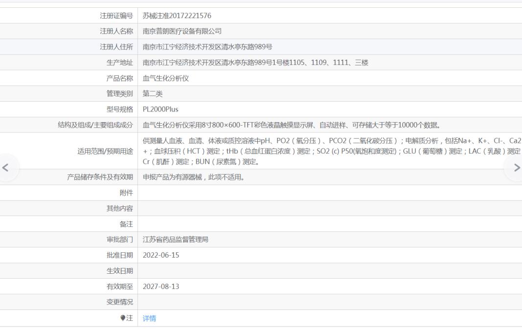This screenshot has height=329, width=522.
Task: Select model specification PL2000Plus
Action: click(160, 109)
